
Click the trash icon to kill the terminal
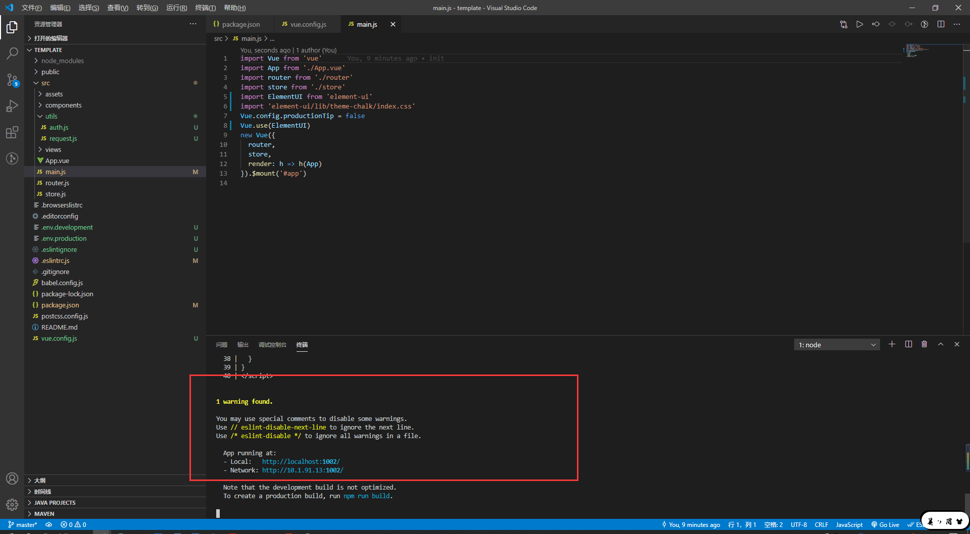925,344
